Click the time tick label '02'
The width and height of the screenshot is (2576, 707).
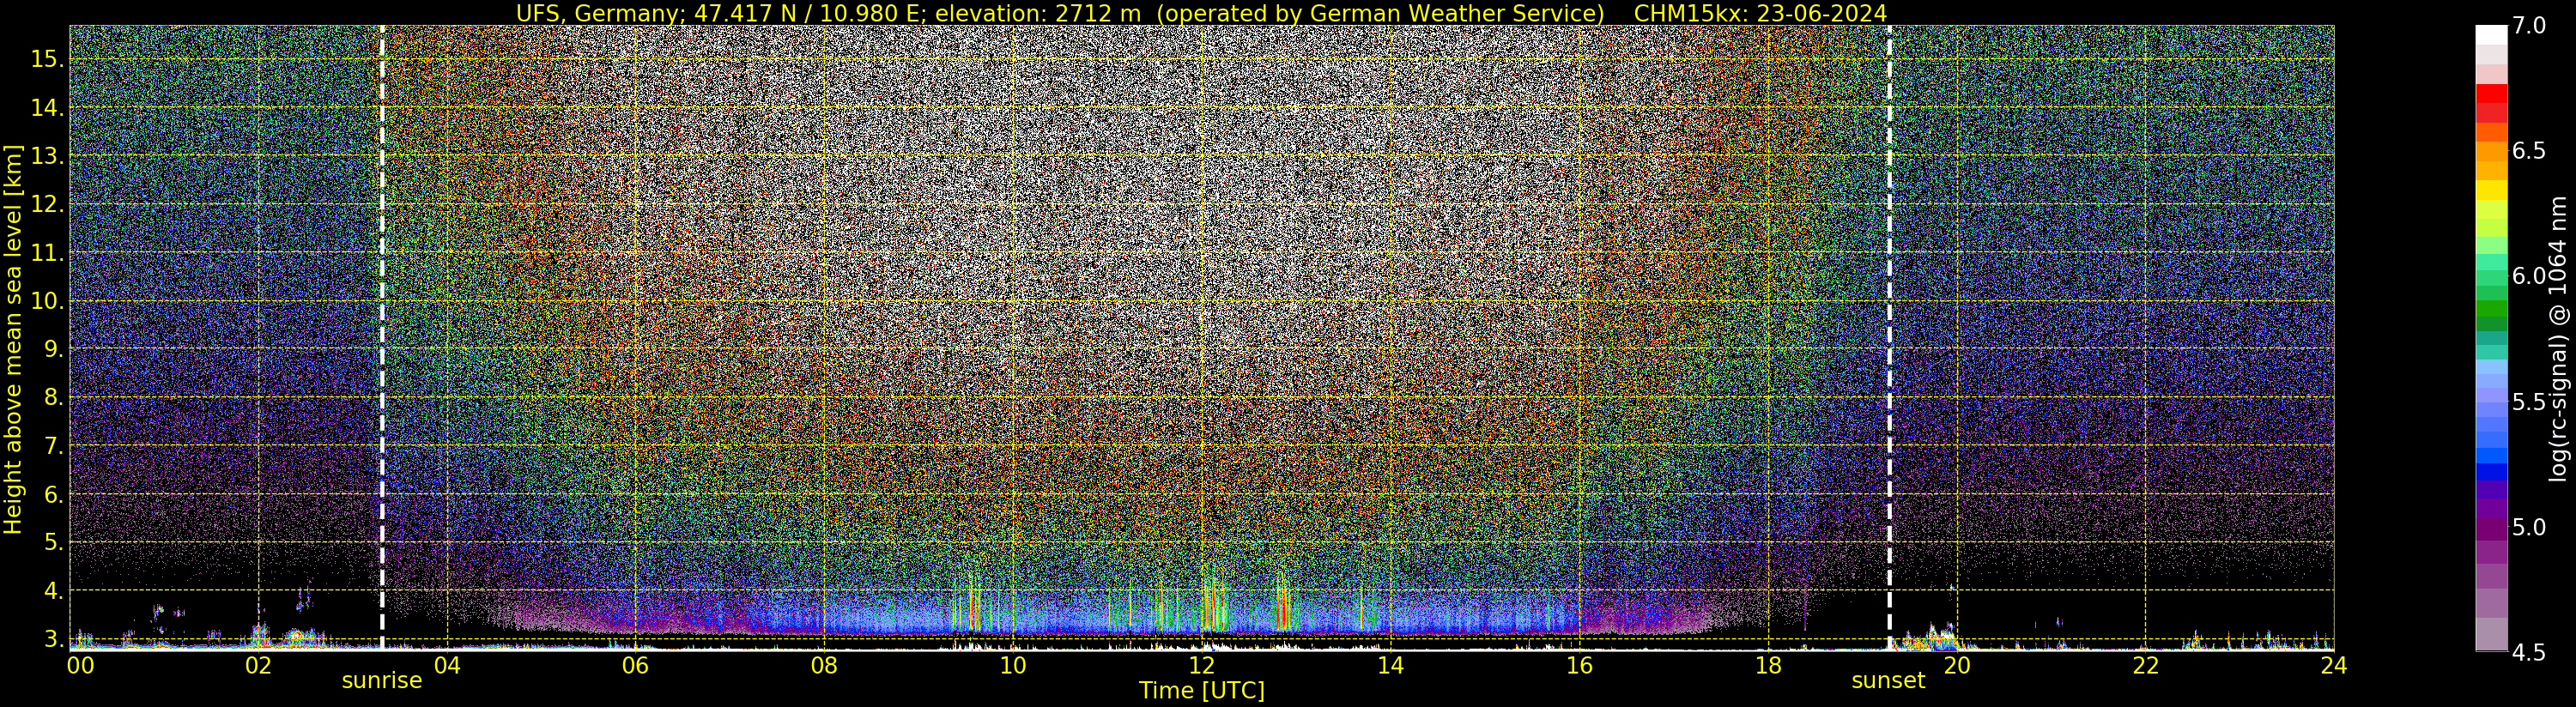click(258, 666)
